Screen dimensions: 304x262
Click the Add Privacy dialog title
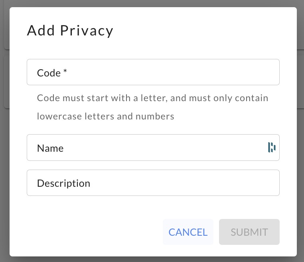(x=70, y=31)
